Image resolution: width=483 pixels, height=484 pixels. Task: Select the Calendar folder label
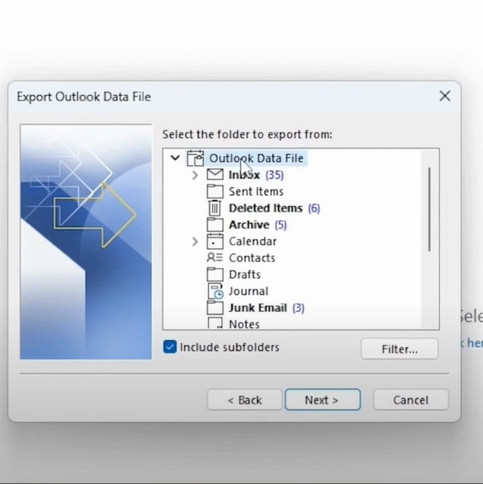(253, 242)
